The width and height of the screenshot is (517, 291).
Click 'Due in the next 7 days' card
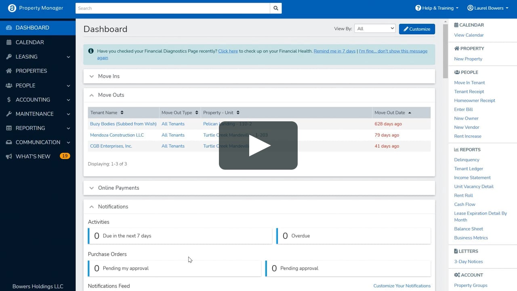180,236
